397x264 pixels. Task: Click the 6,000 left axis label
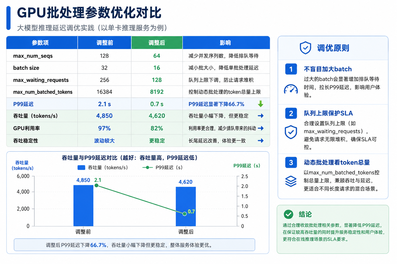pos(23,176)
